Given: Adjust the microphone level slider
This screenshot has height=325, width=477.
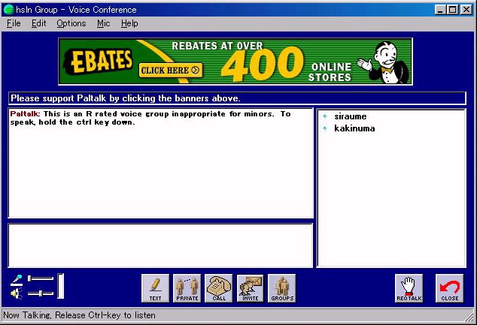Looking at the screenshot, I should click(41, 279).
